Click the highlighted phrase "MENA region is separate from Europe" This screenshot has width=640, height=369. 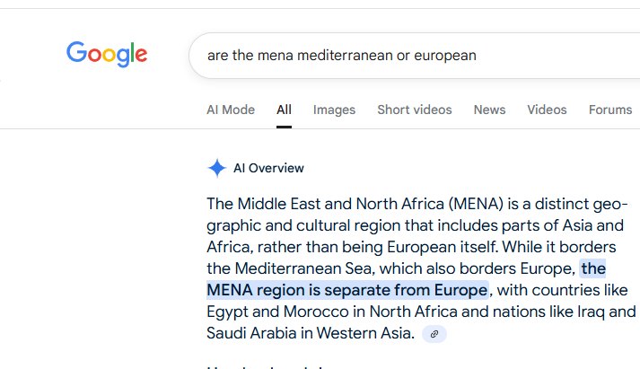click(347, 290)
